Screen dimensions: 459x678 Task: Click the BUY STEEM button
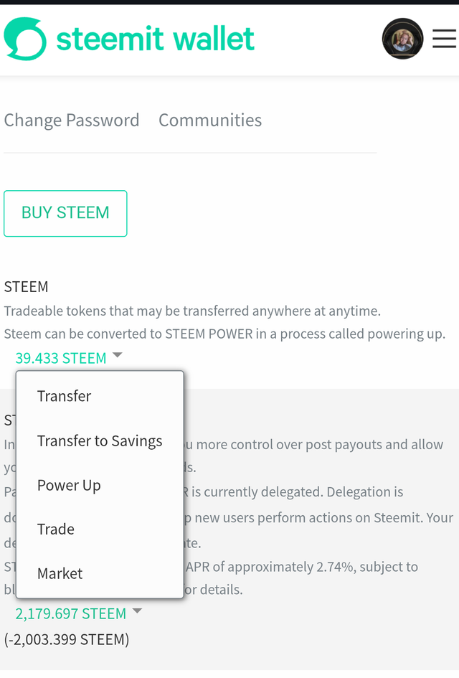pos(65,213)
